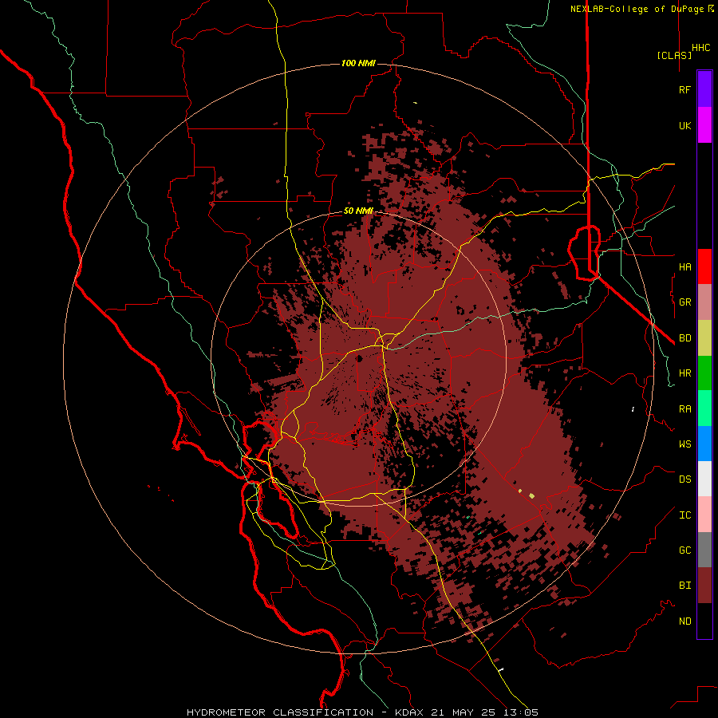Click the 'UK' legend label

click(x=684, y=125)
